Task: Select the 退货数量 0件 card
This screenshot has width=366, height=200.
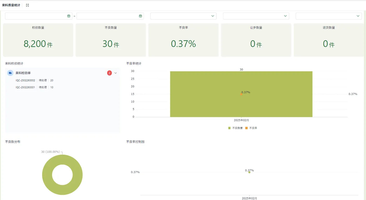Action: (x=329, y=40)
